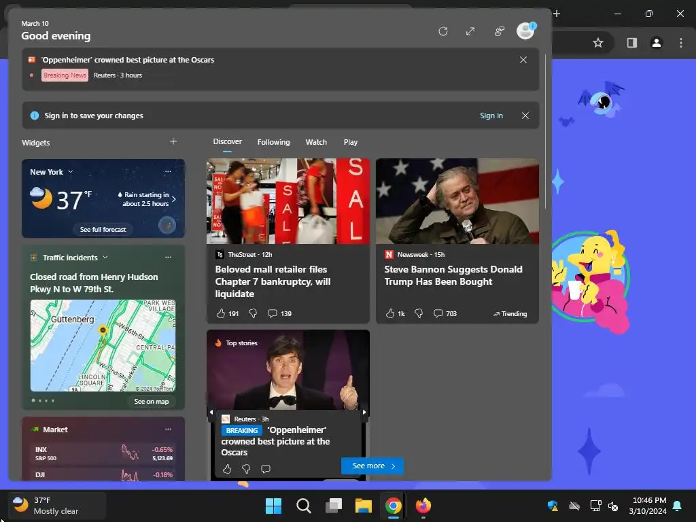The height and width of the screenshot is (522, 696).
Task: Open comments on Steve Bannon article
Action: [445, 313]
